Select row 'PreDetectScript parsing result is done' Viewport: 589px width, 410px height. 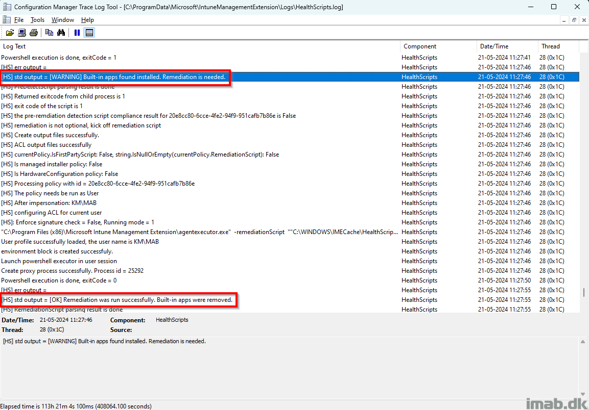(x=290, y=87)
